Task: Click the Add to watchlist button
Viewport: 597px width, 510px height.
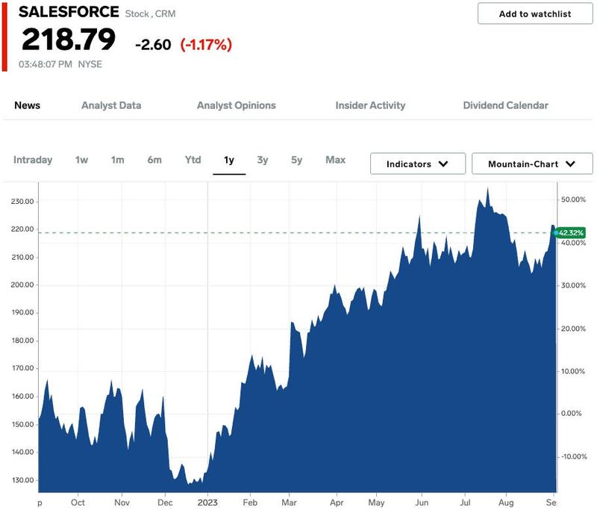Action: point(535,13)
